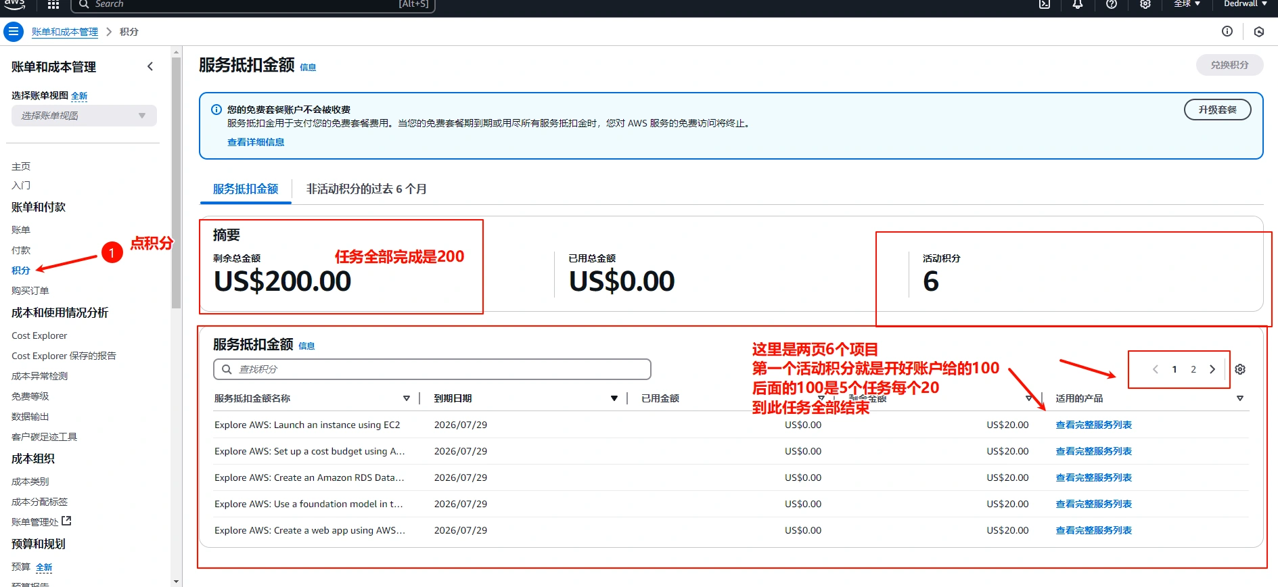Open 查看详细信息 link
Viewport: 1278px width, 587px height.
(256, 142)
